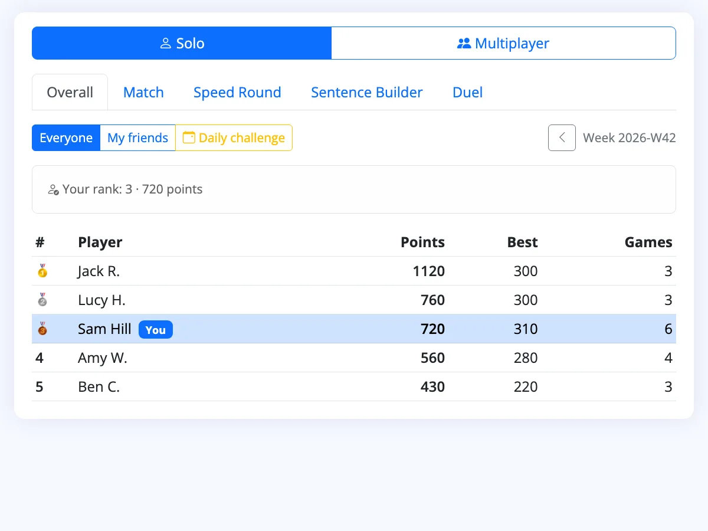
Task: Open the Daily challenge leaderboard
Action: (x=234, y=138)
